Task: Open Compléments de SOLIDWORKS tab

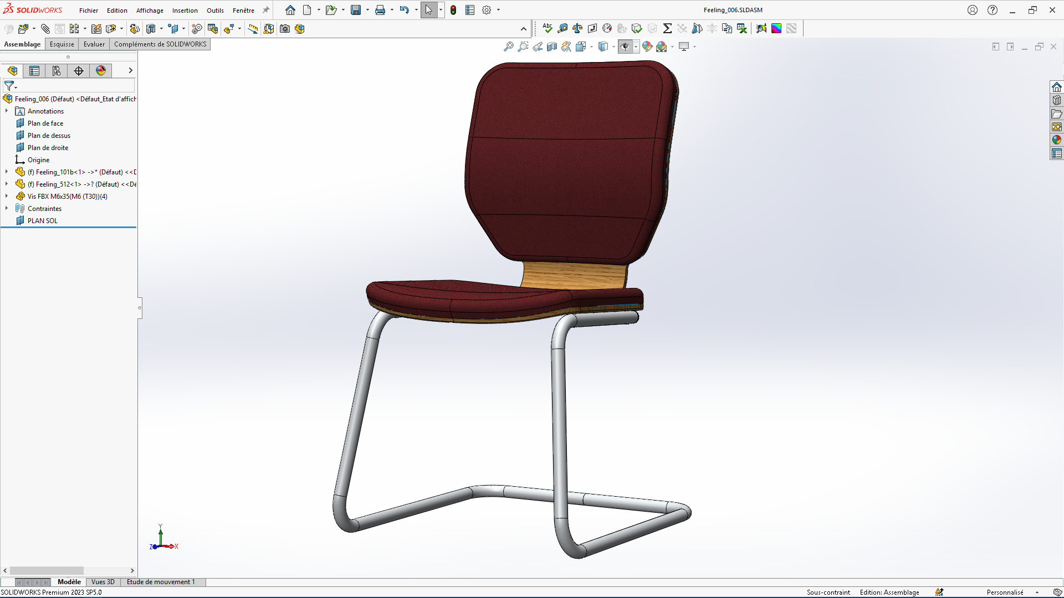Action: click(x=160, y=44)
